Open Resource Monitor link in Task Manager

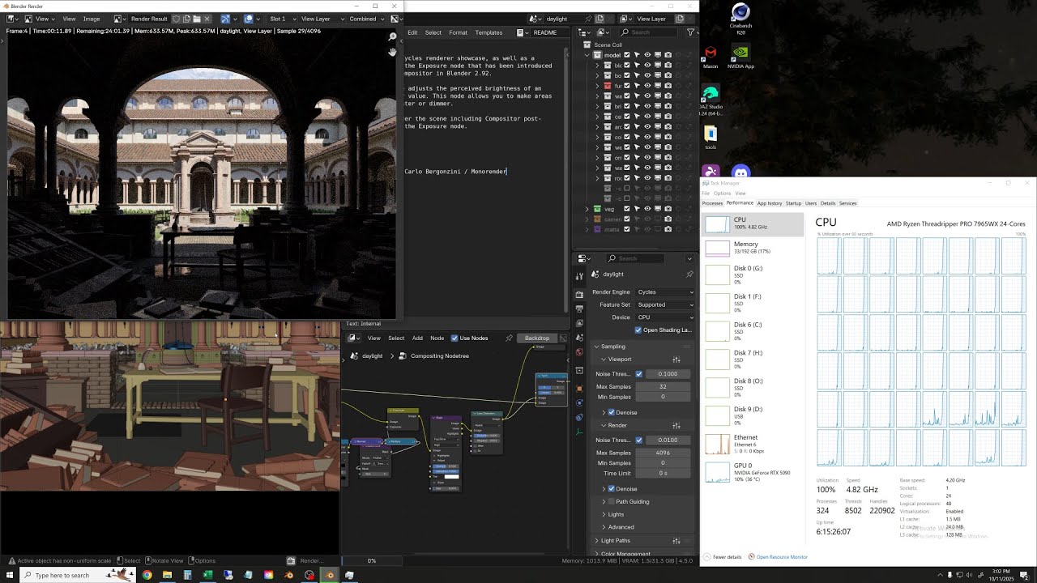tap(782, 557)
